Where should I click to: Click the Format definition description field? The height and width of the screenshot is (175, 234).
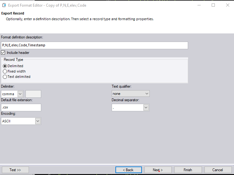[x=94, y=45]
